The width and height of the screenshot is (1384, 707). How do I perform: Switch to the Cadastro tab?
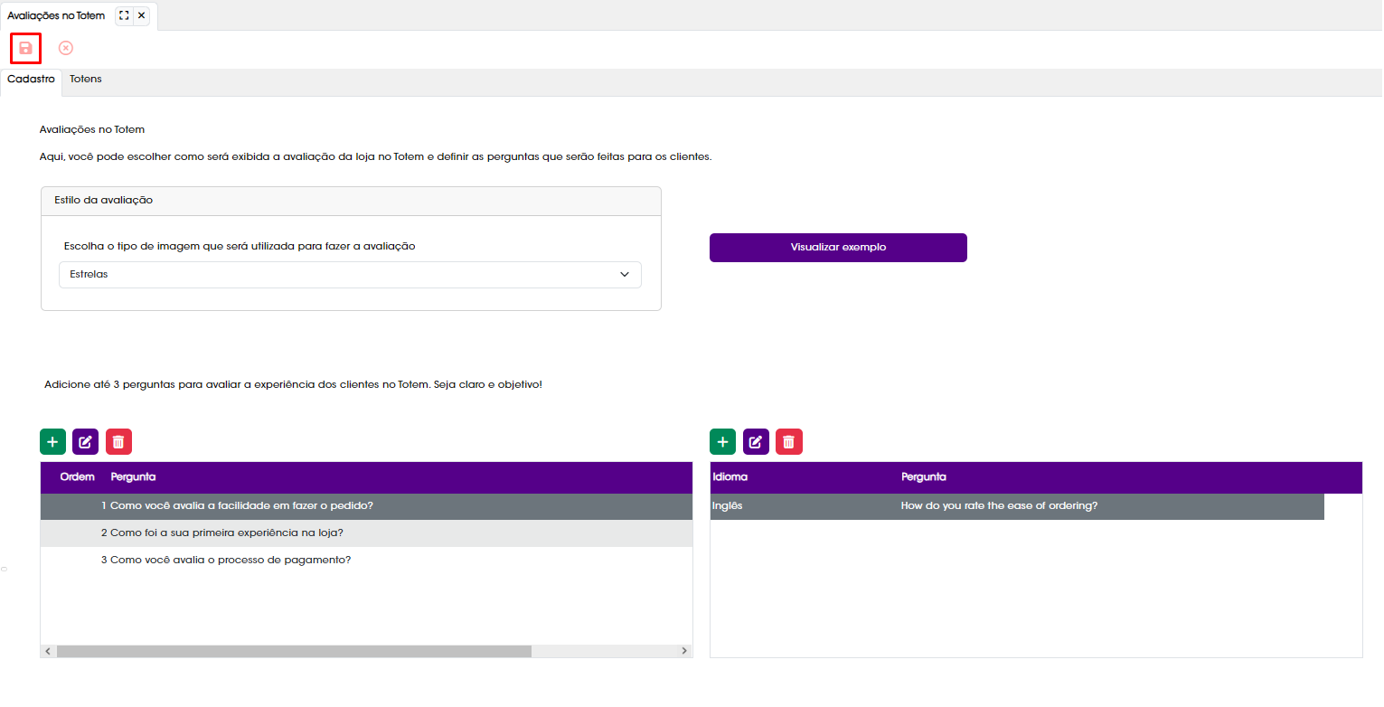(31, 80)
